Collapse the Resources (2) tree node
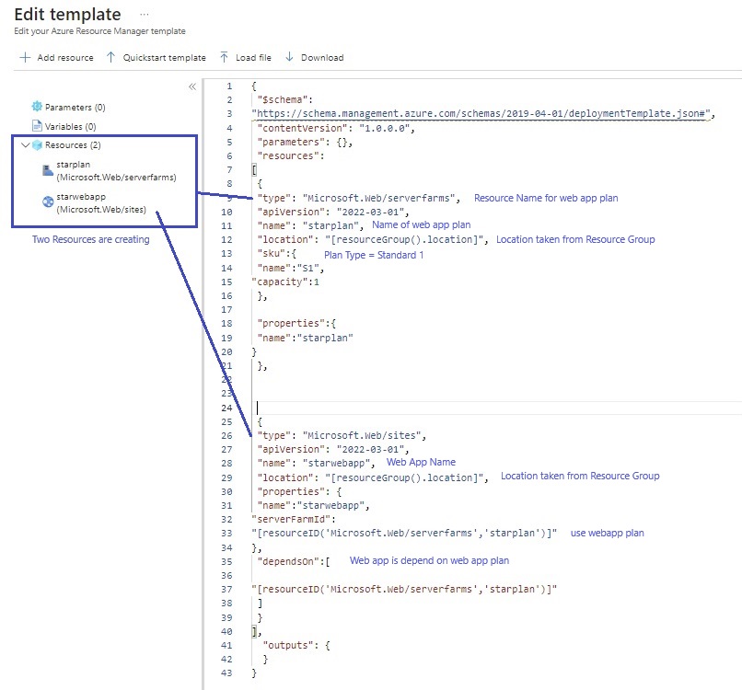Viewport: 742px width, 690px height. (26, 145)
